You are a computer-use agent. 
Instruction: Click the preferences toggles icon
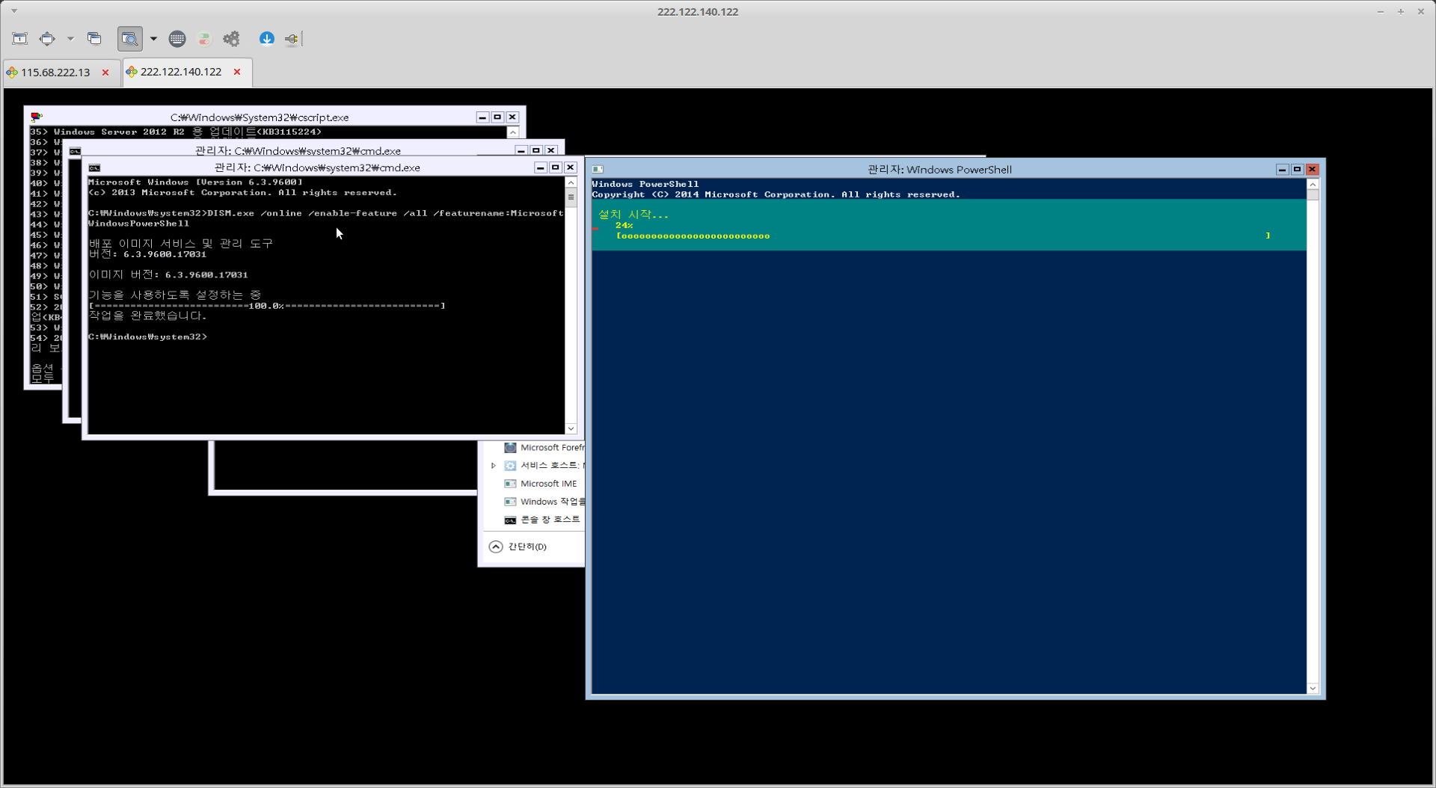point(204,39)
